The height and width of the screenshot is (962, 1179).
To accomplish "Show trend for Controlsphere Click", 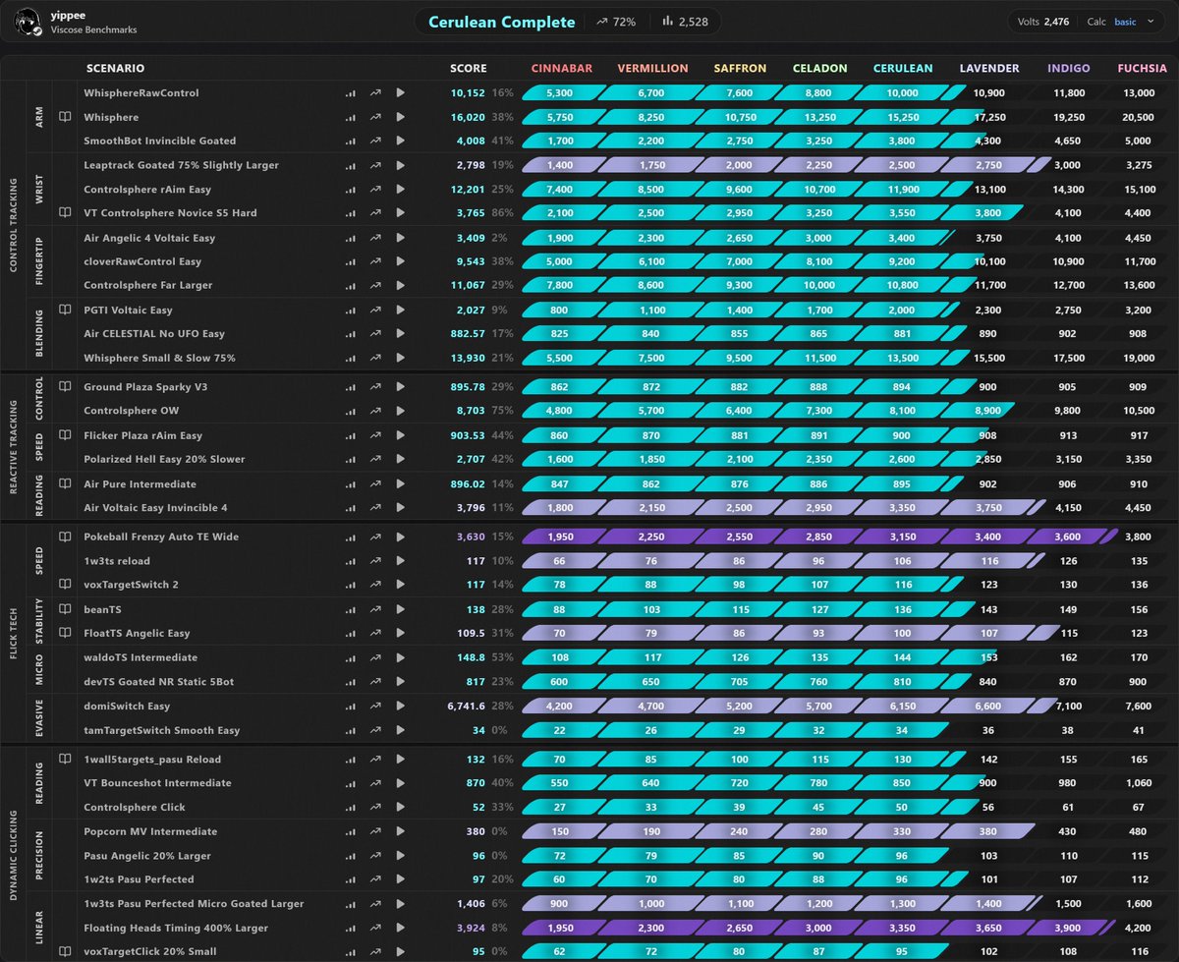I will coord(375,808).
